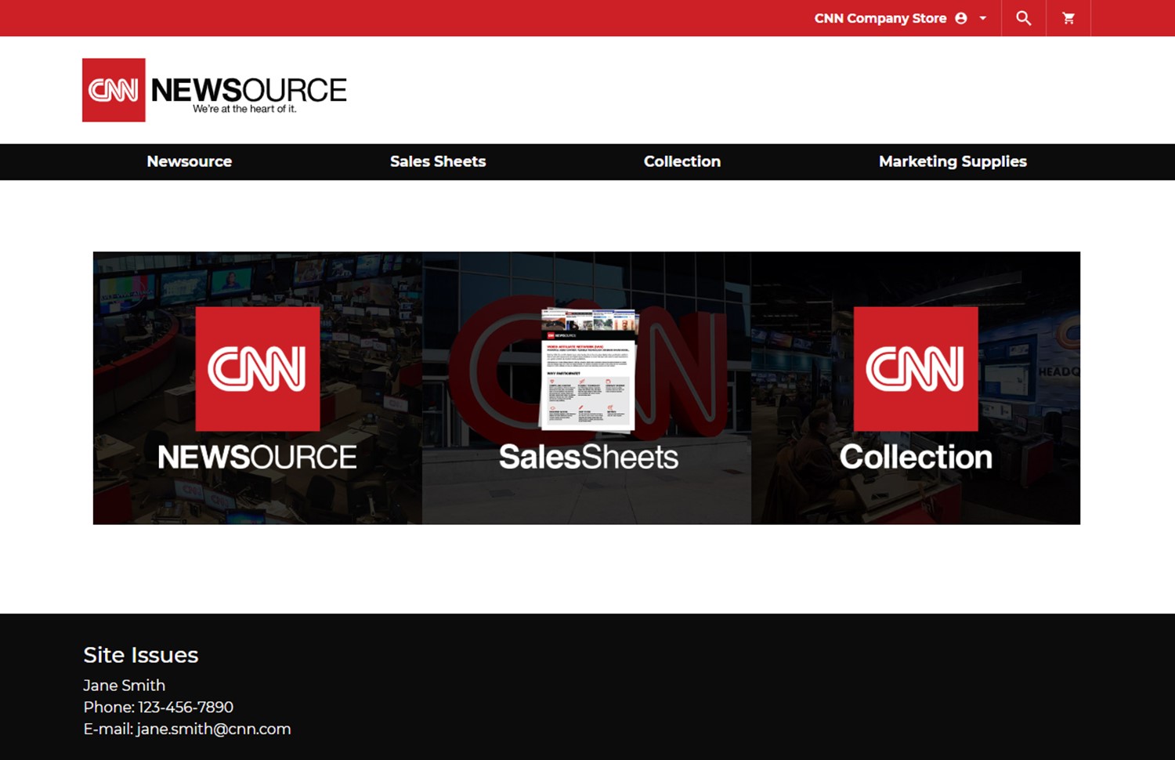Select the SalesSheets banner tile

587,388
